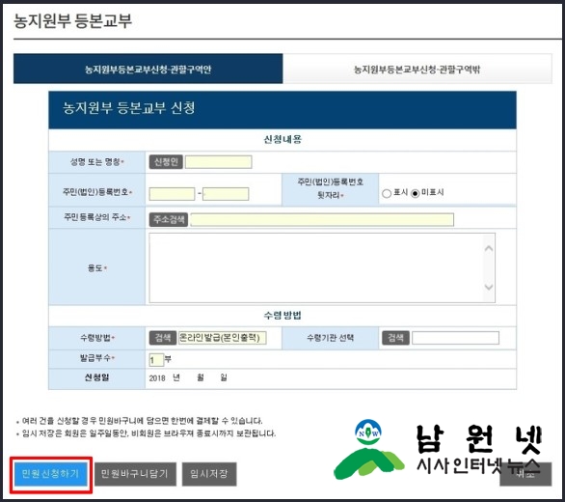The width and height of the screenshot is (565, 502).
Task: Click the 검색 button for 수령기관 선택
Action: coord(395,338)
